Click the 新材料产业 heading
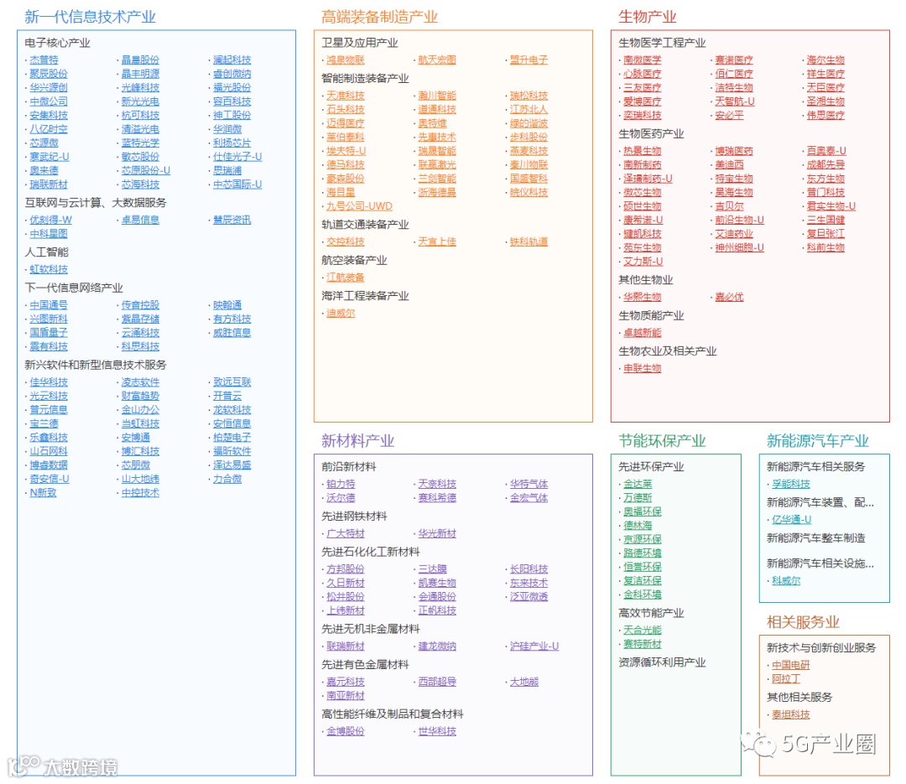Viewport: 906px width, 784px height. (357, 441)
